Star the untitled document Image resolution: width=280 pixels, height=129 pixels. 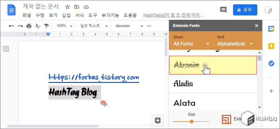[67, 7]
